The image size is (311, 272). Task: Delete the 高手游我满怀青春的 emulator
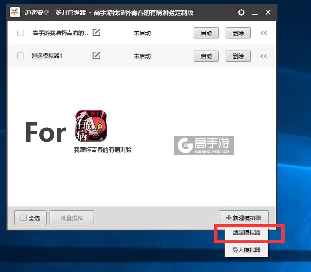point(238,33)
